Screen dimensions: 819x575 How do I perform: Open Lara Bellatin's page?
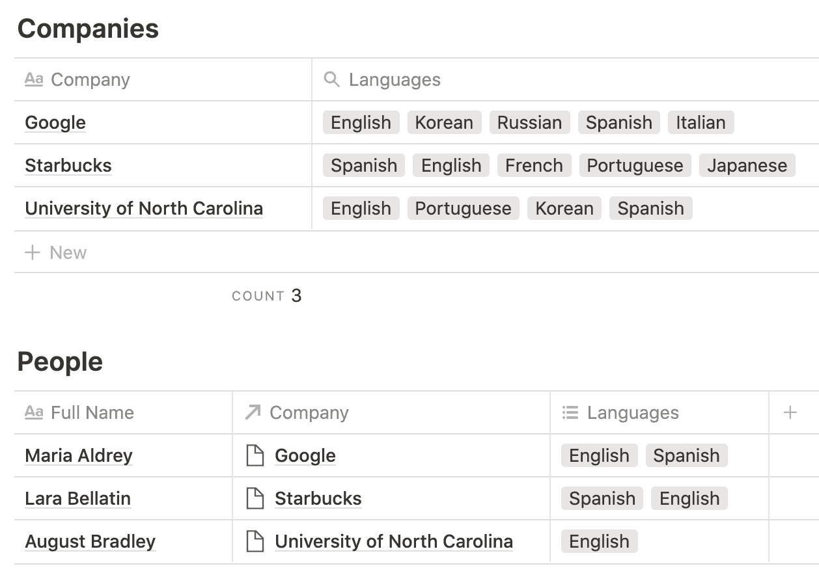(78, 498)
